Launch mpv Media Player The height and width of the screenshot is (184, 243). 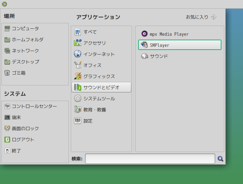click(180, 34)
